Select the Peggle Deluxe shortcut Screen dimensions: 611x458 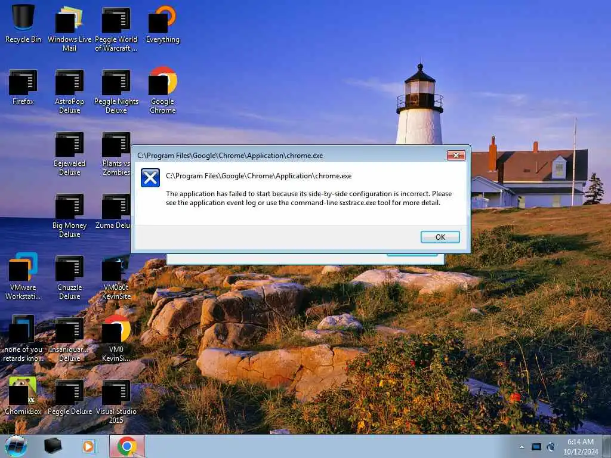point(69,397)
